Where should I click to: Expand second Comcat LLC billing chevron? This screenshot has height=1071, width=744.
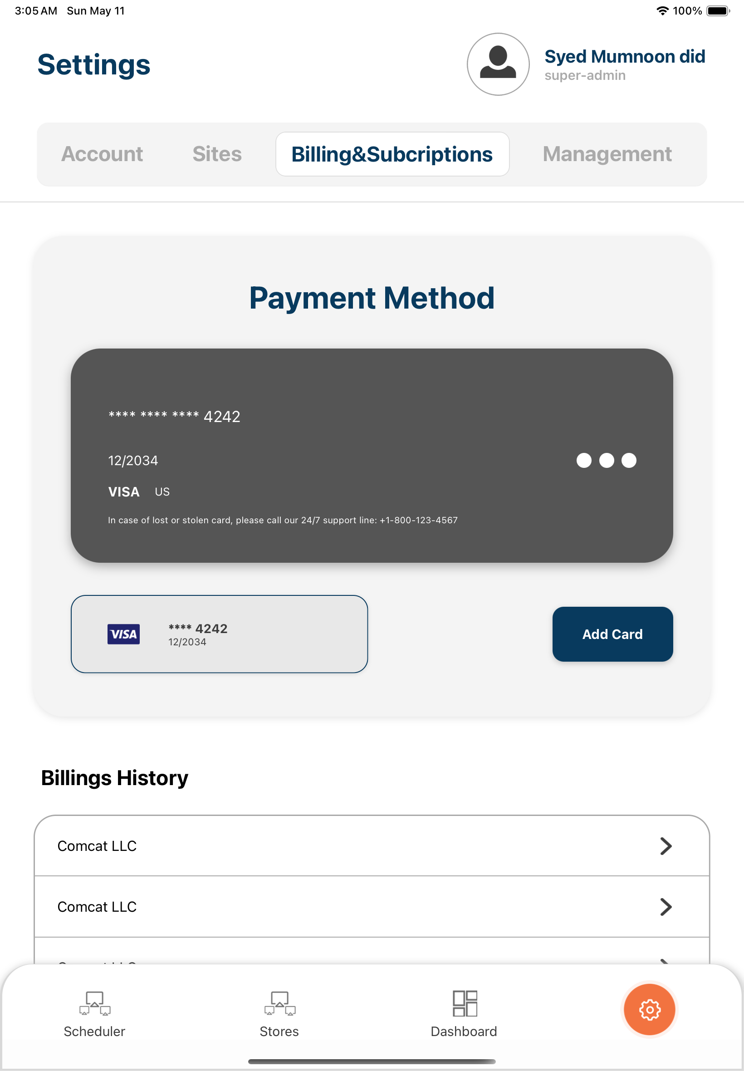tap(666, 907)
